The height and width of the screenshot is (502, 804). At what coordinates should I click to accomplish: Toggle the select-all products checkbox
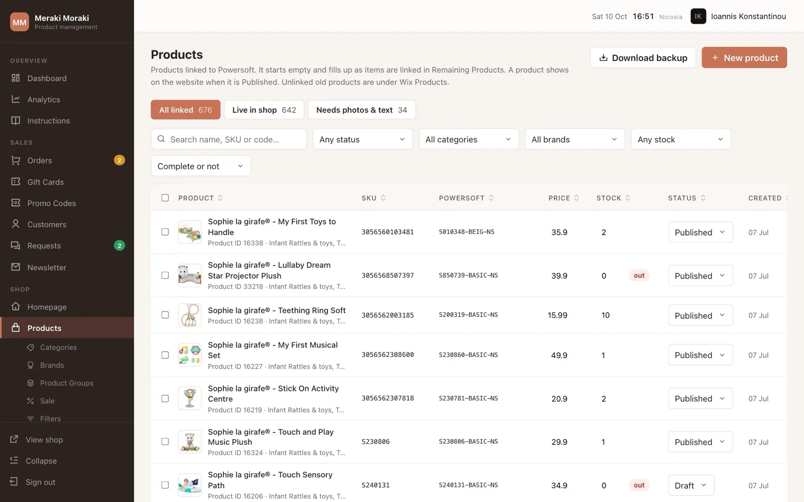(165, 198)
